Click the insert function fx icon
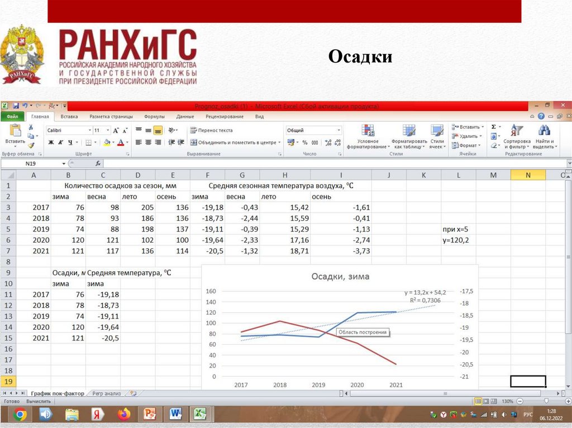Viewport: 572px width, 428px height. [x=98, y=163]
